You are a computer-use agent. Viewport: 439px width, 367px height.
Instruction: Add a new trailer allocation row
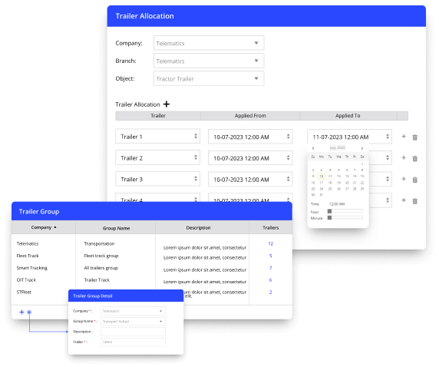click(167, 104)
